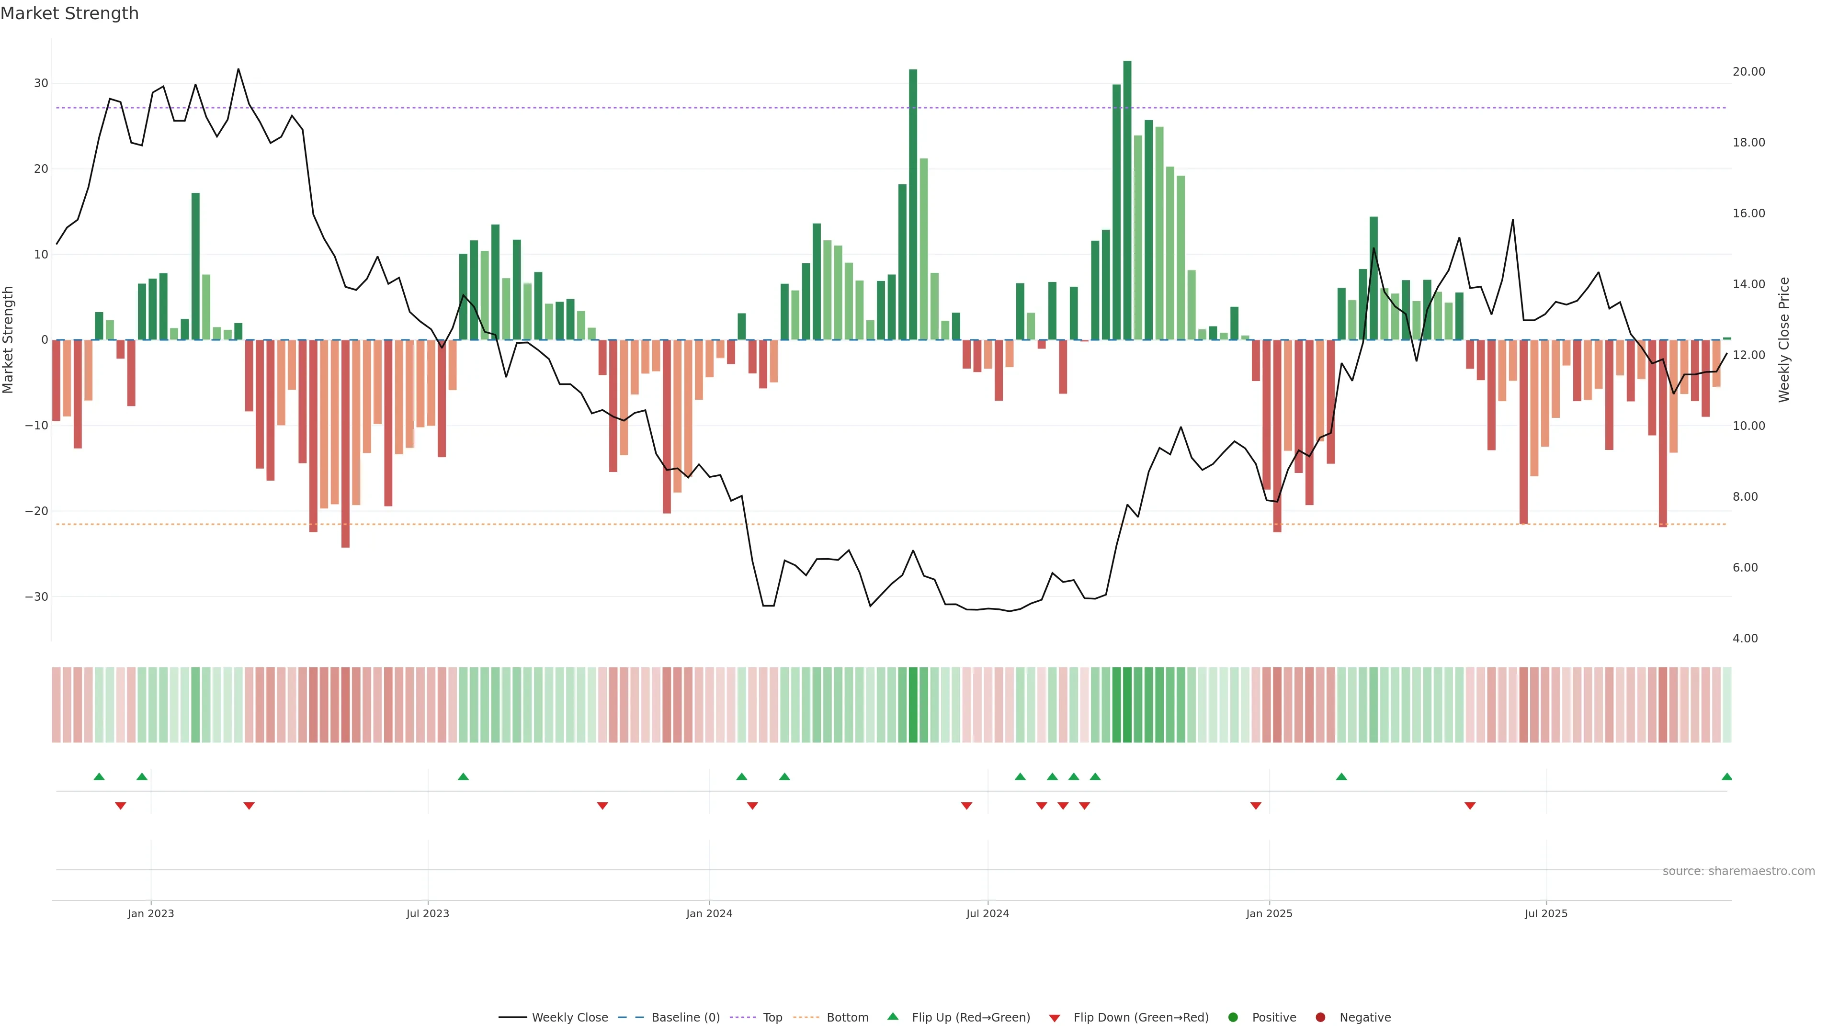Click the source: sharemaestro.com text
This screenshot has width=1839, height=1034.
[x=1738, y=871]
